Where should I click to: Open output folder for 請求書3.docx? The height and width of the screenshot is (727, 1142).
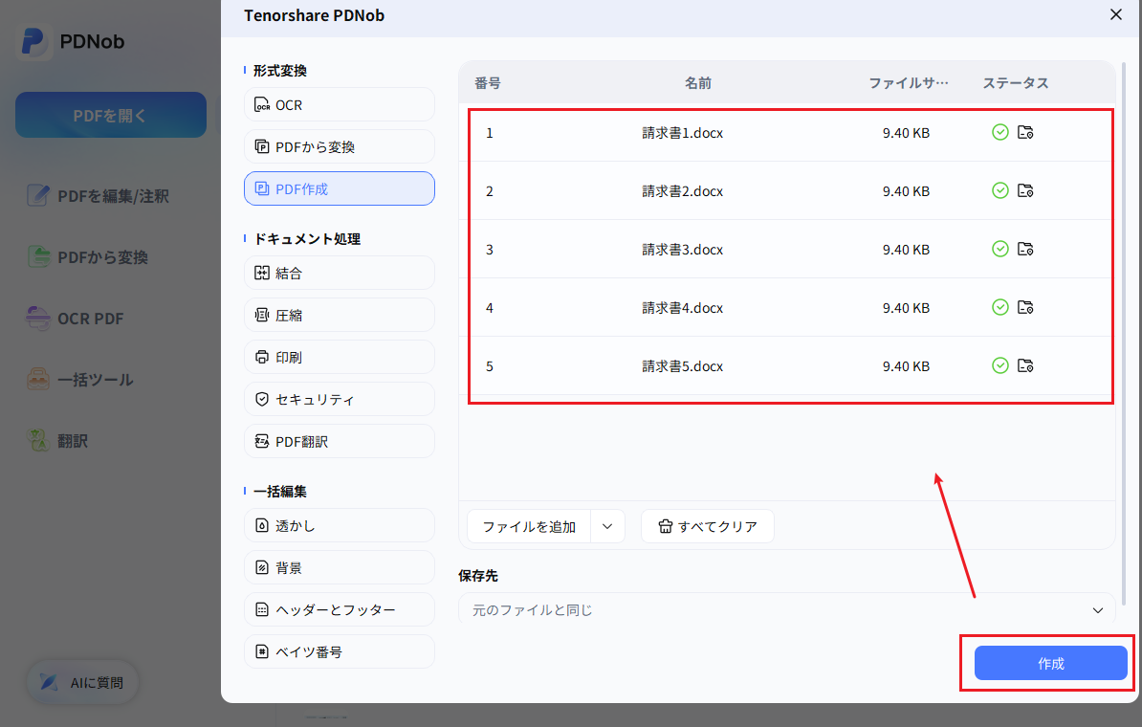(x=1025, y=249)
